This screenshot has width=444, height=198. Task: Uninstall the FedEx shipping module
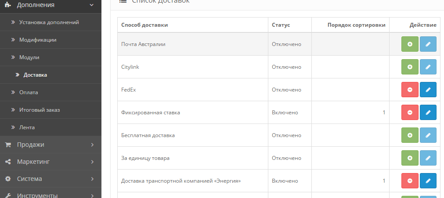[410, 89]
